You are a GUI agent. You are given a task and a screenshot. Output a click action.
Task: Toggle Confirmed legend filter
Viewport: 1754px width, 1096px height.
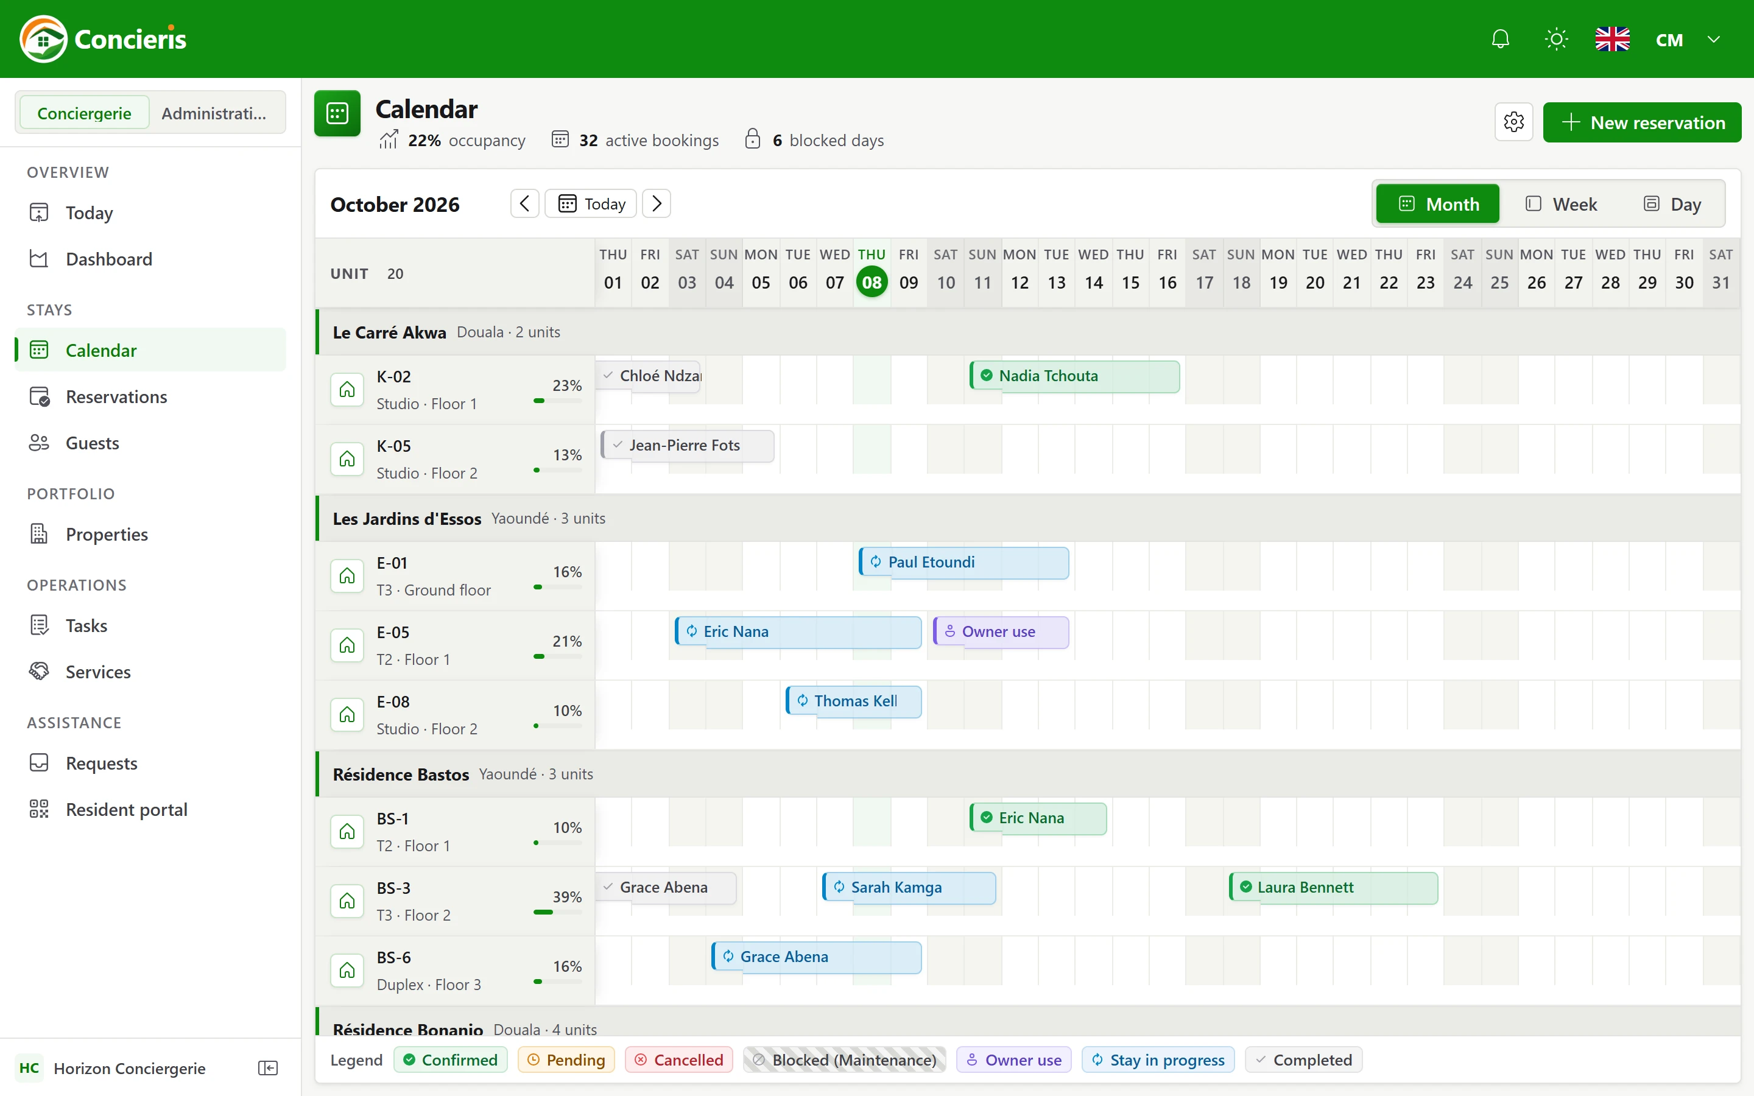coord(450,1059)
